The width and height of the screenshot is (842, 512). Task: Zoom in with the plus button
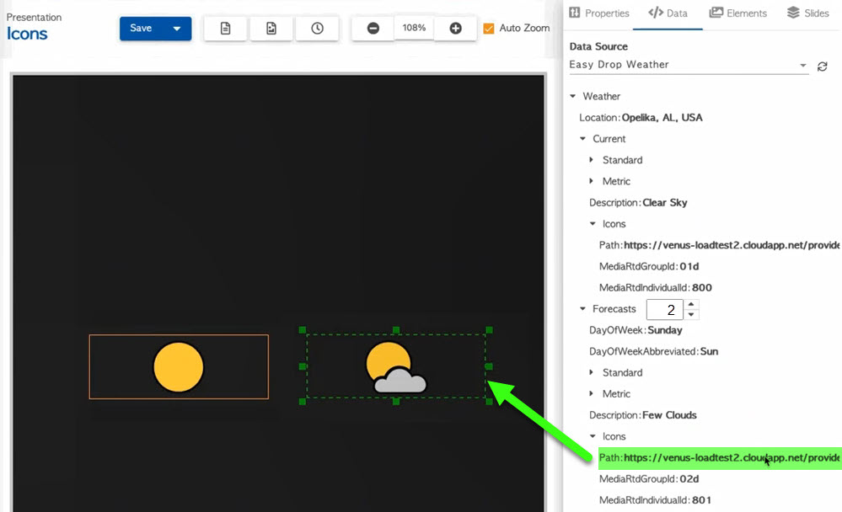pyautogui.click(x=455, y=29)
